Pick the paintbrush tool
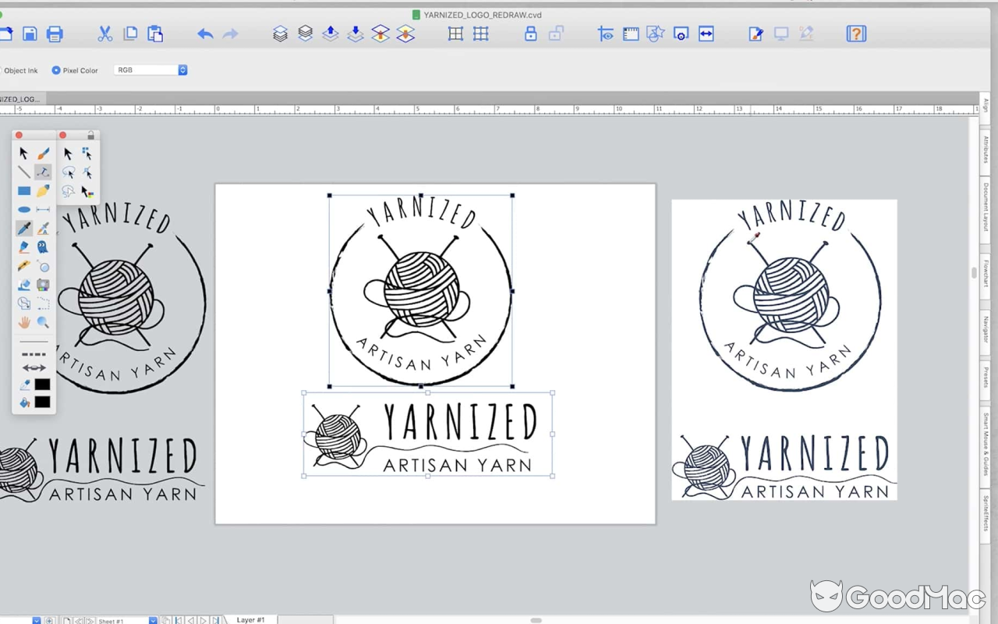Screen dimensions: 998x624 click(x=44, y=154)
